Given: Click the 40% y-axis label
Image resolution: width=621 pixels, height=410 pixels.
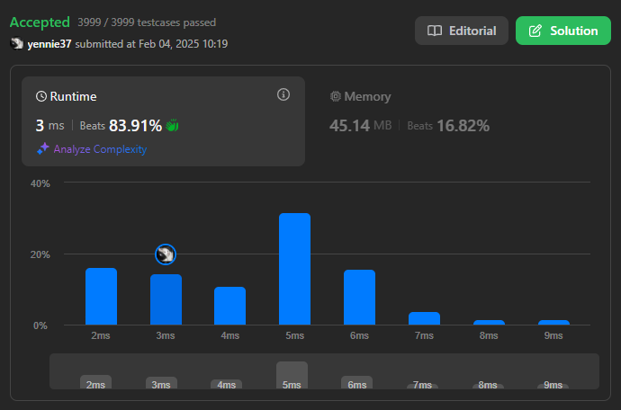Looking at the screenshot, I should 40,183.
